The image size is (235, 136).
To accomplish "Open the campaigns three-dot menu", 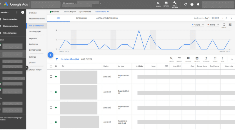I will tap(17, 12).
